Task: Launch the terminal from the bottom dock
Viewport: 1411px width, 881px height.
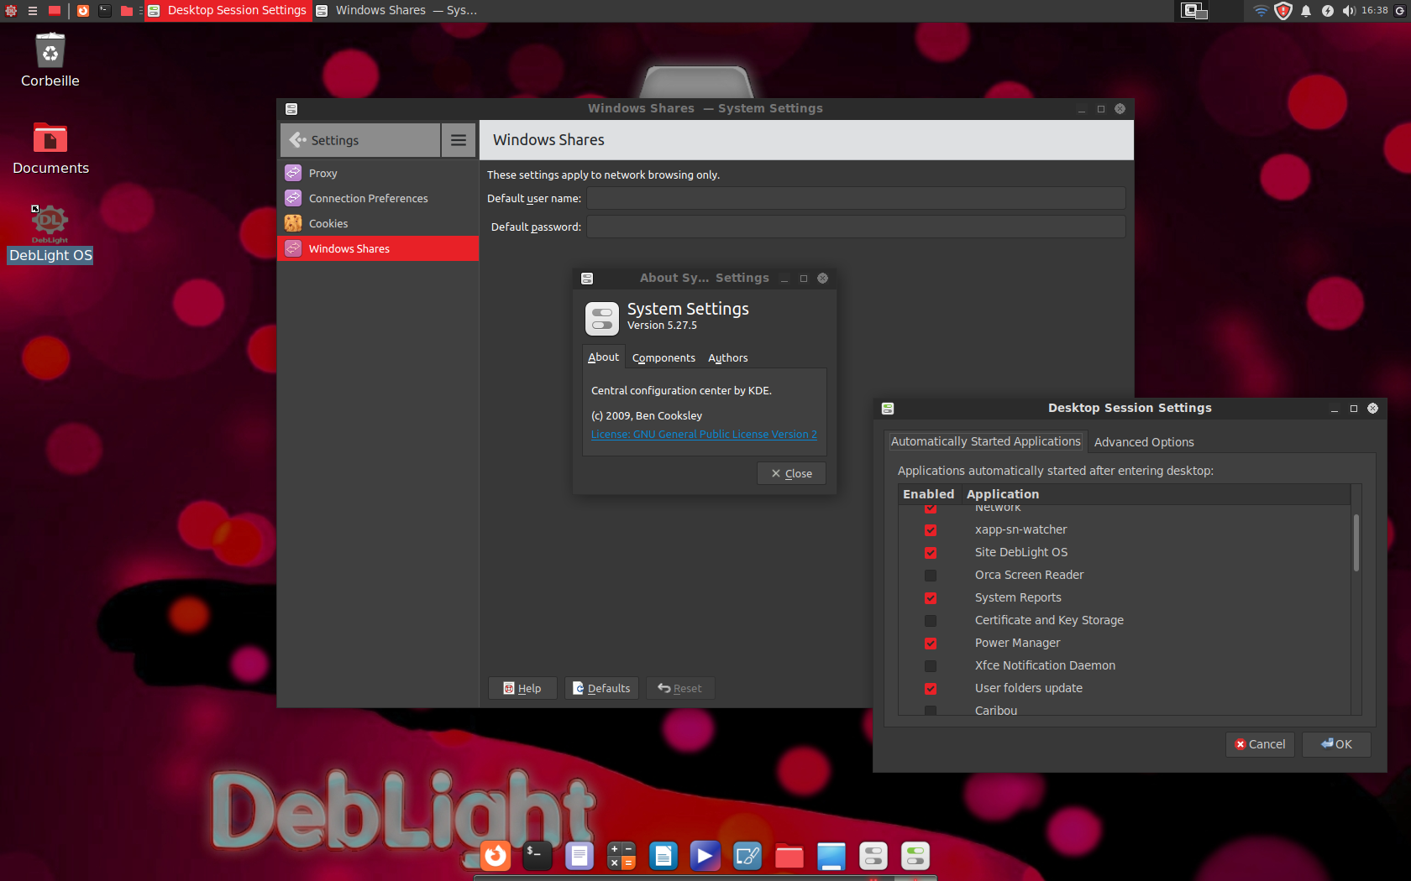Action: pos(538,856)
